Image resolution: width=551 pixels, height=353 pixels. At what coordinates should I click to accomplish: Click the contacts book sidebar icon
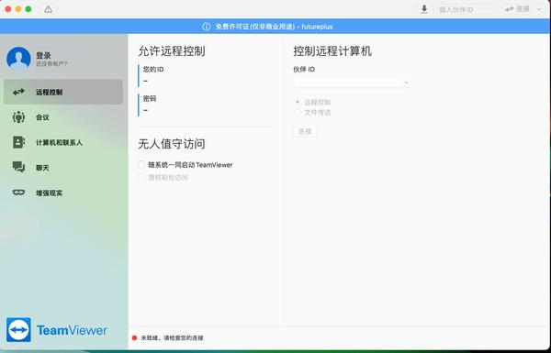pos(18,142)
